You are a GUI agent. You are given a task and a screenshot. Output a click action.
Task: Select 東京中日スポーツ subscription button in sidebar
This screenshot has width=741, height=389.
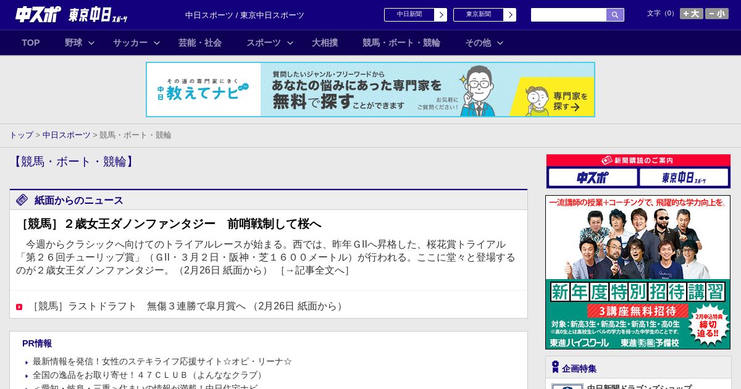[x=684, y=178]
